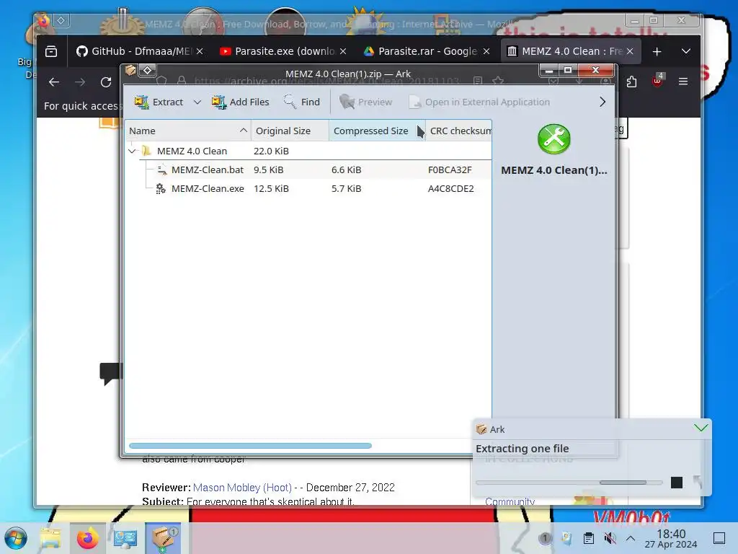738x554 pixels.
Task: Click the clipboard tray icon
Action: click(x=588, y=538)
